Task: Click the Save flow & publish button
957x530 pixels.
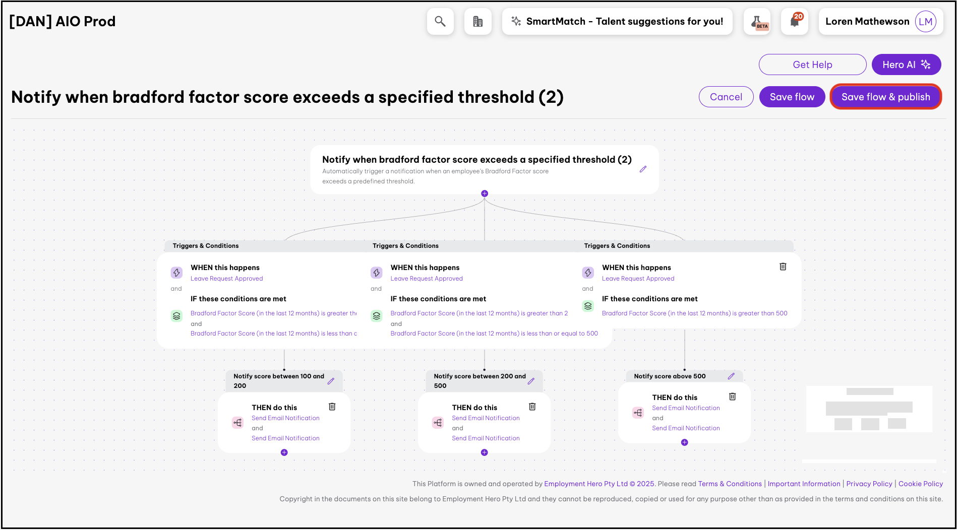Action: coord(885,97)
